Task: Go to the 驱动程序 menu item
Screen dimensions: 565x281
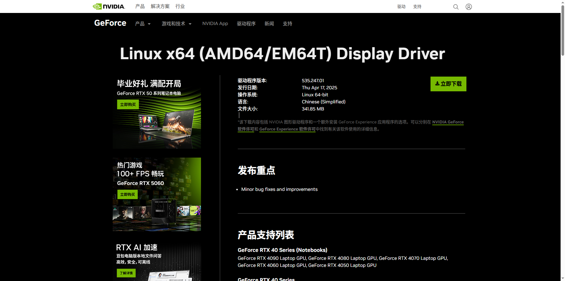Action: pos(246,24)
